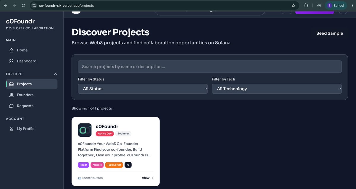Click the Filter by Status label
The image size is (356, 189).
(91, 79)
